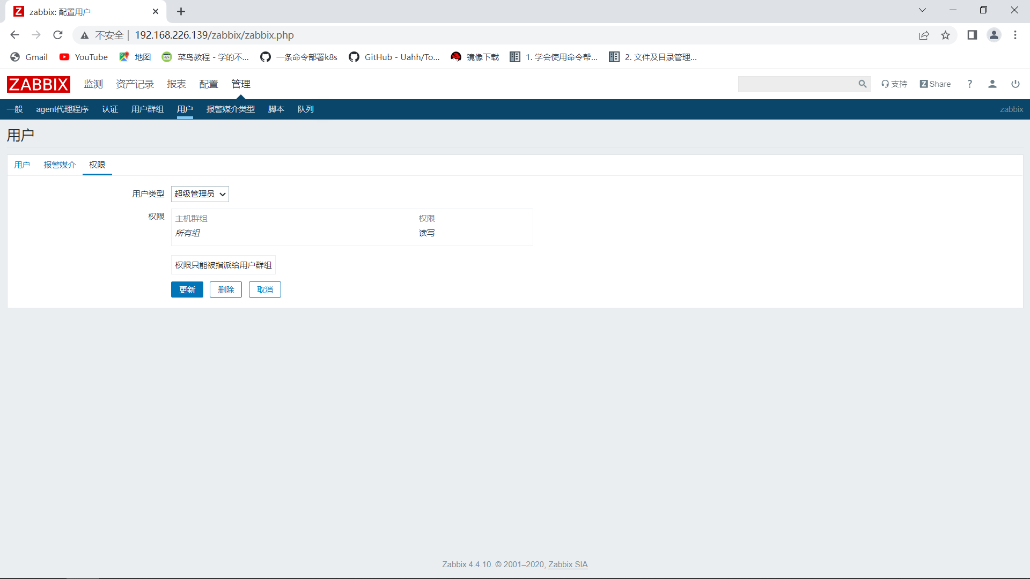Expand the tab search chevron
The image size is (1030, 579).
click(x=922, y=10)
